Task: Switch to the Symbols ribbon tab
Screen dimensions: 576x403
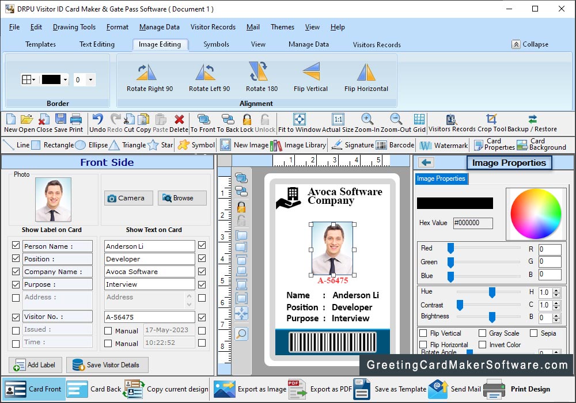Action: (217, 44)
